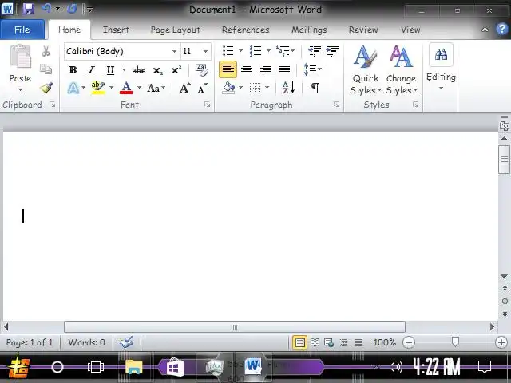Screen dimensions: 511x383
Task: Clear formatting with the eraser icon
Action: coord(202,70)
